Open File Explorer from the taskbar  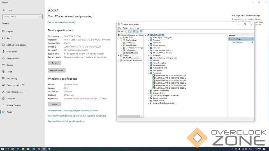[23, 149]
